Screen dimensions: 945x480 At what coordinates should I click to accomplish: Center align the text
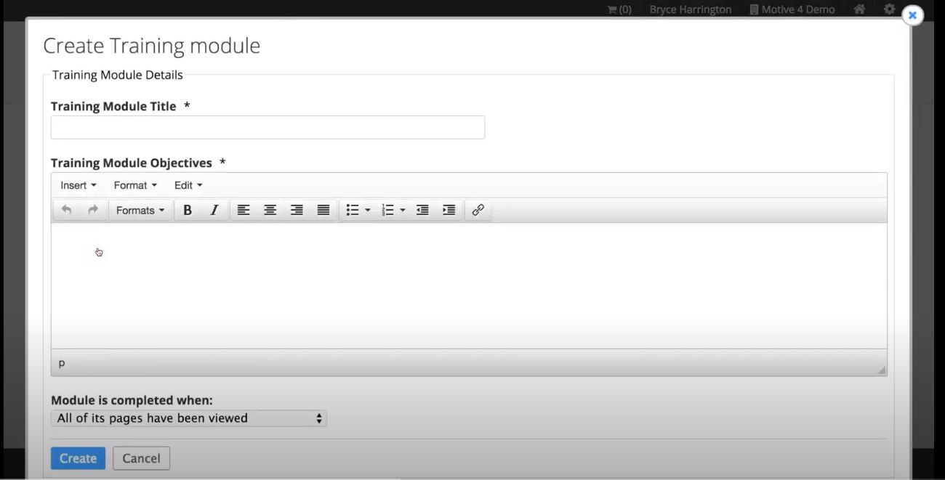(x=270, y=210)
